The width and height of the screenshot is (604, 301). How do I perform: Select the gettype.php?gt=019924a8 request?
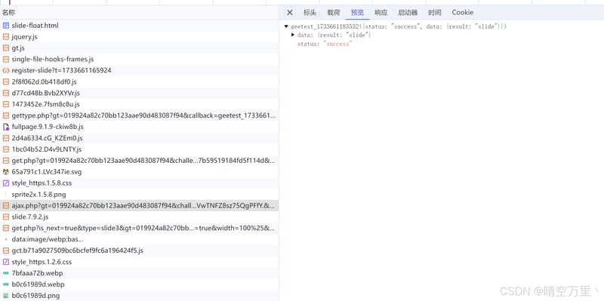coord(140,116)
